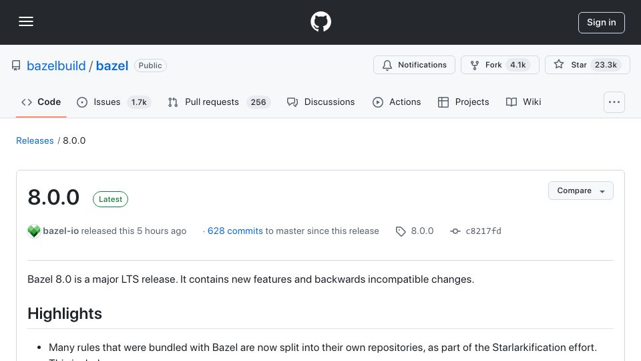Open the bazel-io author profile
This screenshot has width=641, height=361.
61,231
